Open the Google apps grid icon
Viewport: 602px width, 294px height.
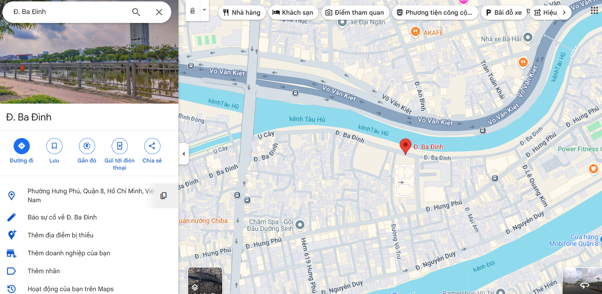coord(594,10)
